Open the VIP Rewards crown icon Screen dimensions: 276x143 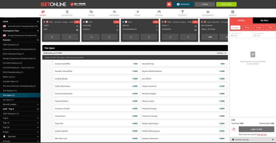click(208, 12)
